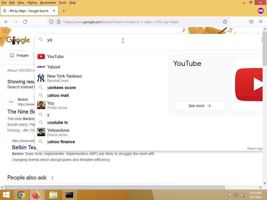Open the Firefox hamburger menu
Viewport: 267px width, 200px height.
(x=261, y=22)
